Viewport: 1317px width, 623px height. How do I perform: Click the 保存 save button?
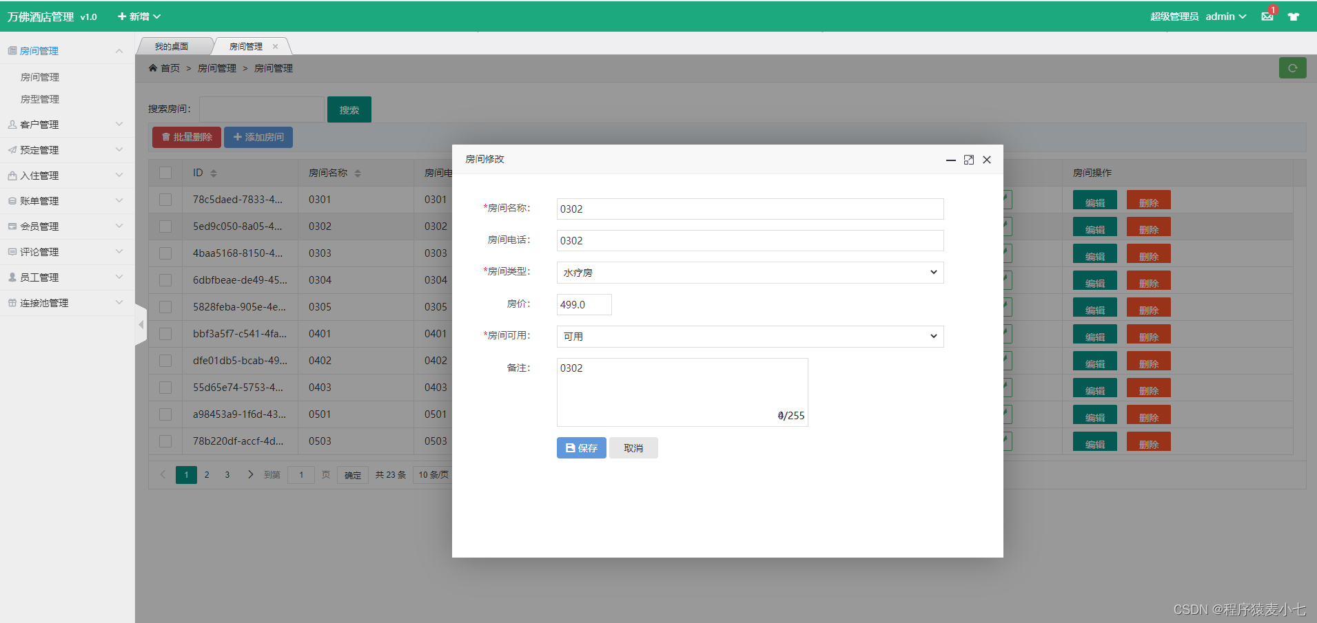coord(582,448)
